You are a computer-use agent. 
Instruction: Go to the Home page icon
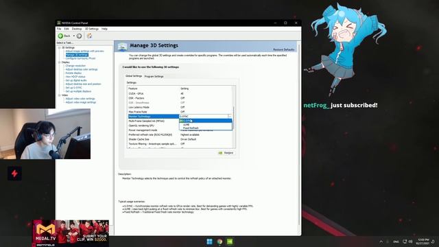(x=90, y=36)
